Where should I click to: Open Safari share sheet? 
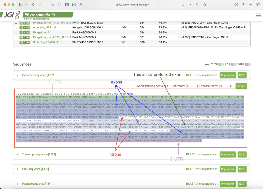[x=243, y=5]
